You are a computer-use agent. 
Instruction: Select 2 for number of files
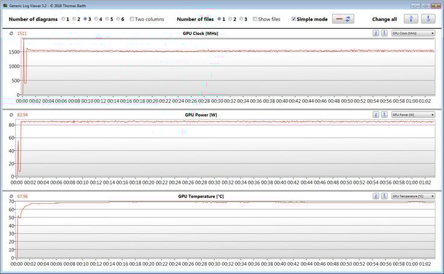coord(230,19)
